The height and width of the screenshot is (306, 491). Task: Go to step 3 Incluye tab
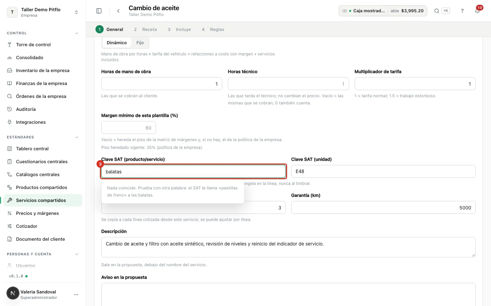pos(179,30)
